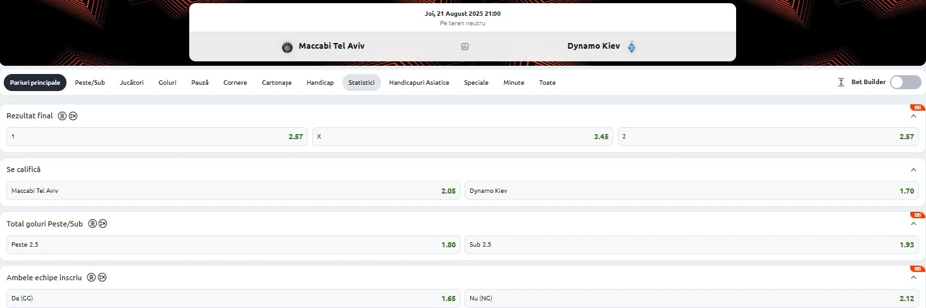Viewport: 926px width, 308px height.
Task: Switch to the Handicap tab
Action: pos(320,82)
